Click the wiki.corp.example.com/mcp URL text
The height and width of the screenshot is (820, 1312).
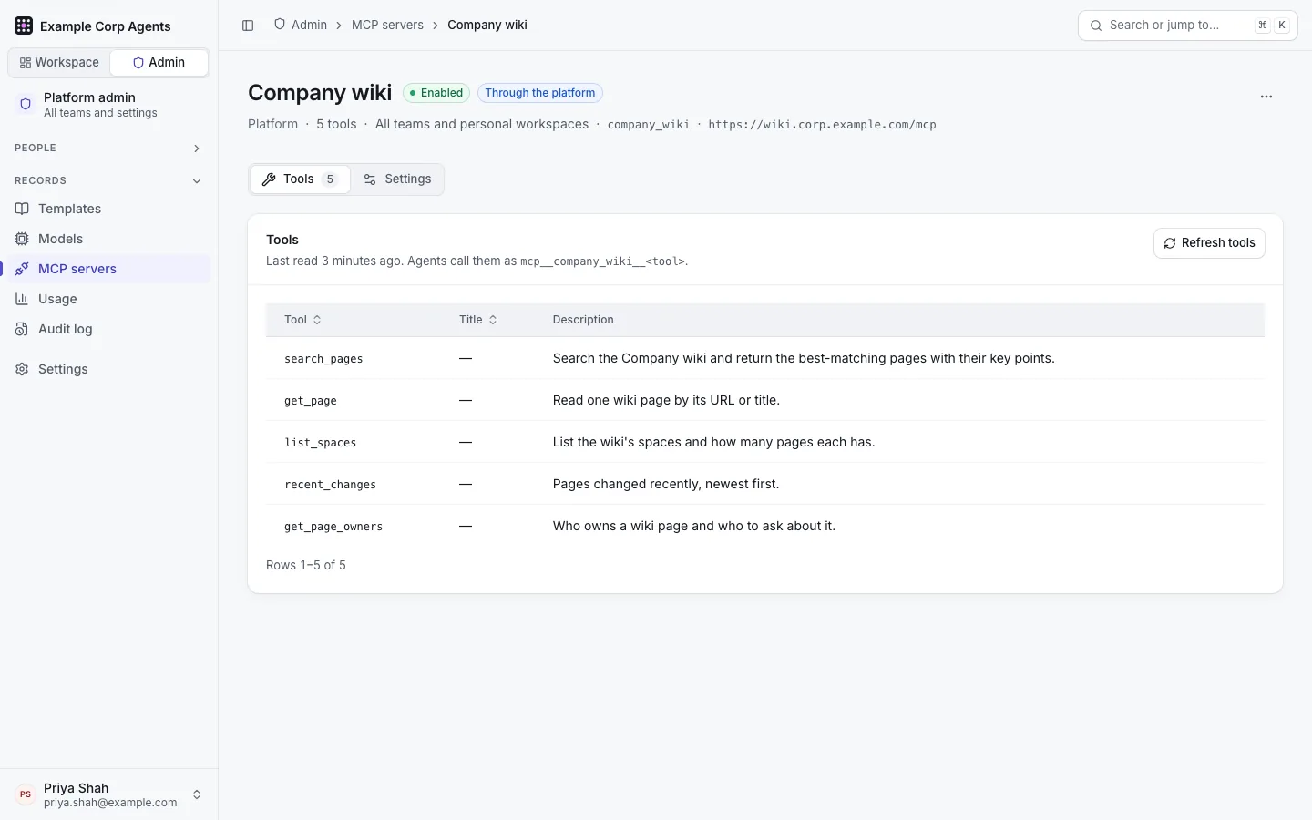[x=822, y=125]
